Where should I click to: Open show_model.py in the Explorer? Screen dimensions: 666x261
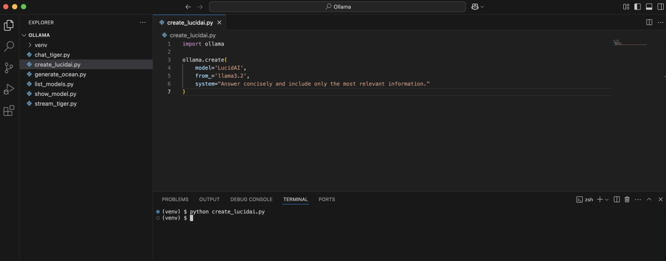[86, 94]
